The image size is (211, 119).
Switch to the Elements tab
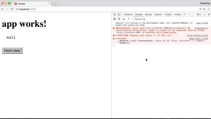(x=128, y=15)
